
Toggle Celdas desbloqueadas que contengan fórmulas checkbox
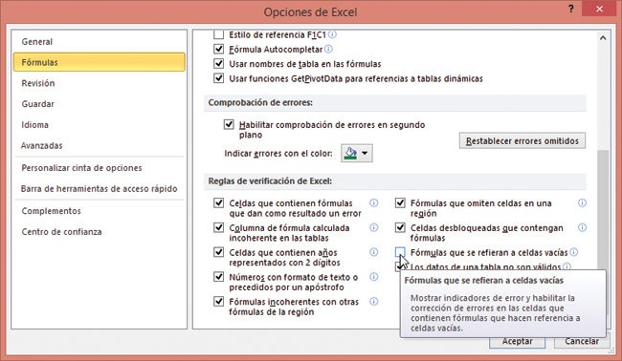coord(400,227)
